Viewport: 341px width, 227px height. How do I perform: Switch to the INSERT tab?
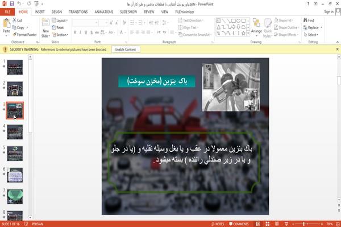(x=40, y=12)
